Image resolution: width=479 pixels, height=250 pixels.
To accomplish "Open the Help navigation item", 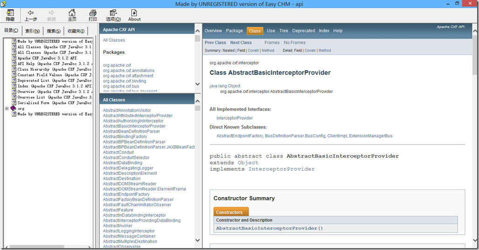I will 338,31.
